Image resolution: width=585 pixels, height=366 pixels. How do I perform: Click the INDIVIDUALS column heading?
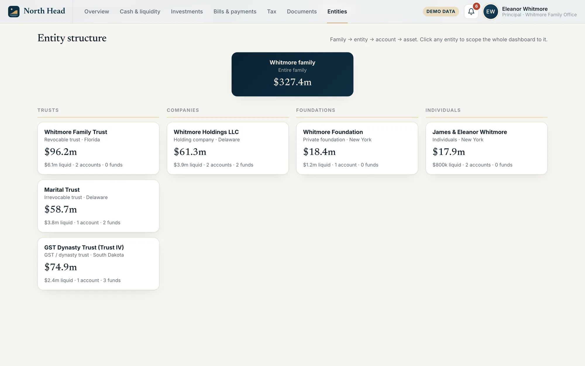[443, 110]
